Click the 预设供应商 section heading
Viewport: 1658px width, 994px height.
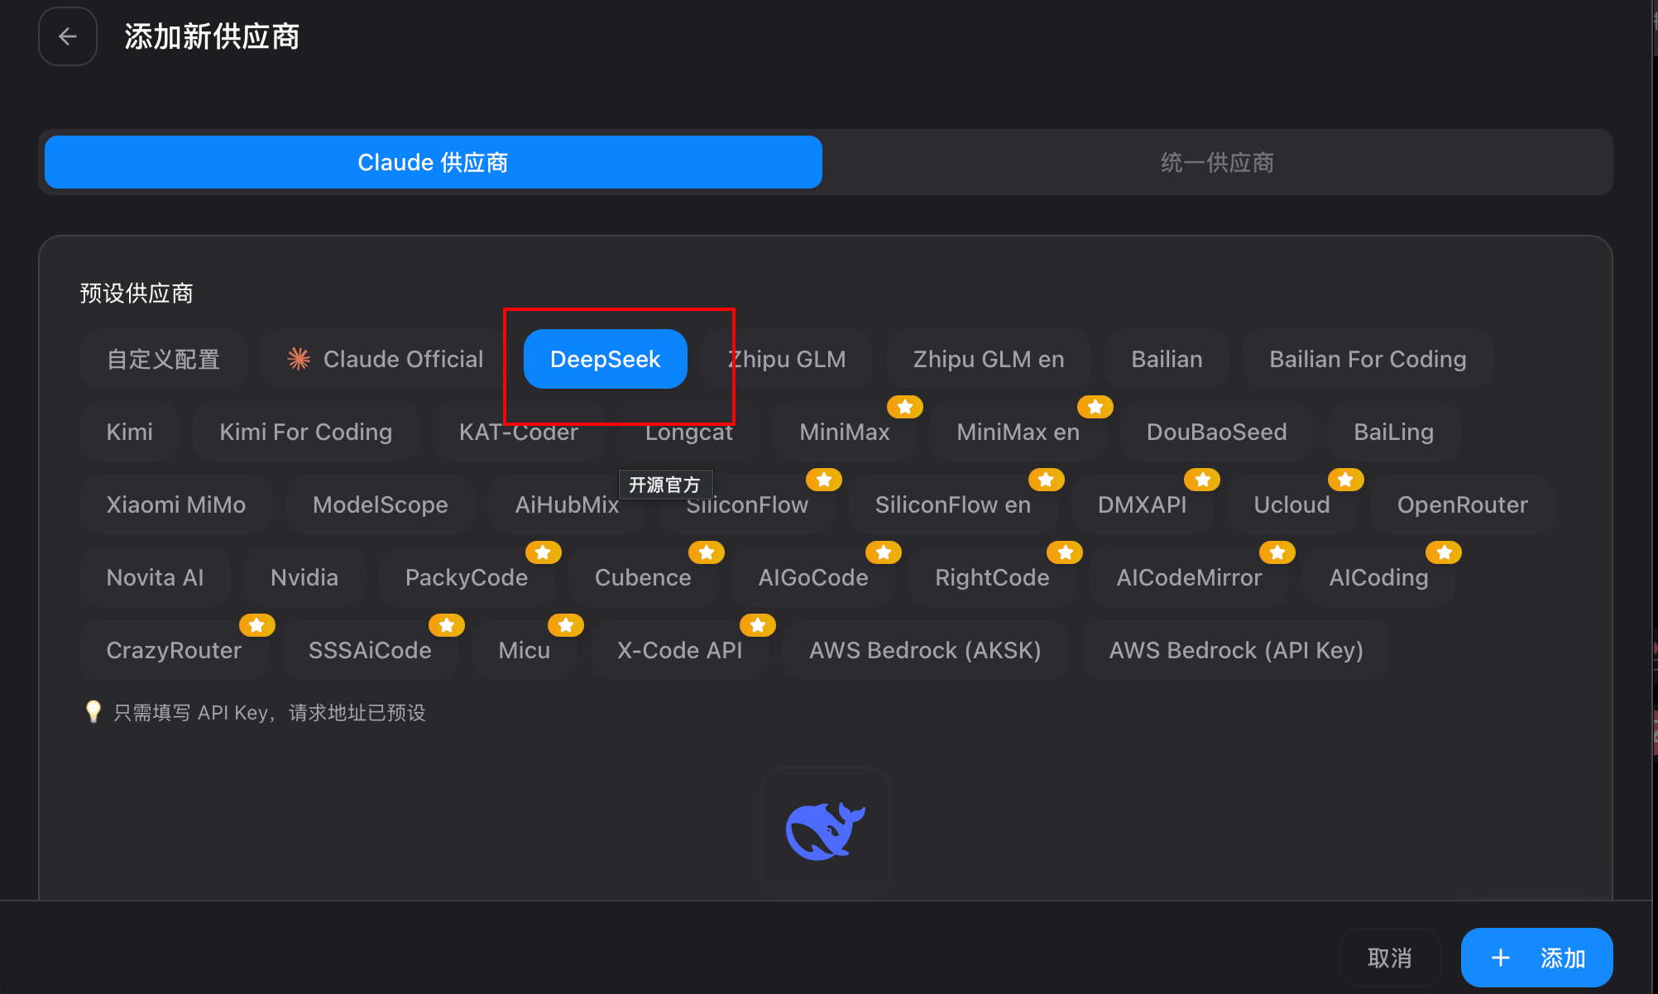[137, 294]
